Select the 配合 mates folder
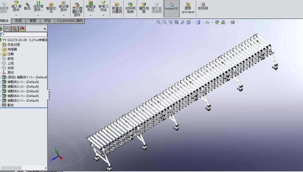Image resolution: width=303 pixels, height=172 pixels. tap(10, 105)
